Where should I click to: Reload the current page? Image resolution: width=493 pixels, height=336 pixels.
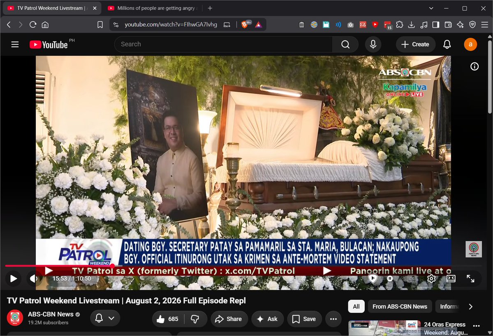(33, 25)
